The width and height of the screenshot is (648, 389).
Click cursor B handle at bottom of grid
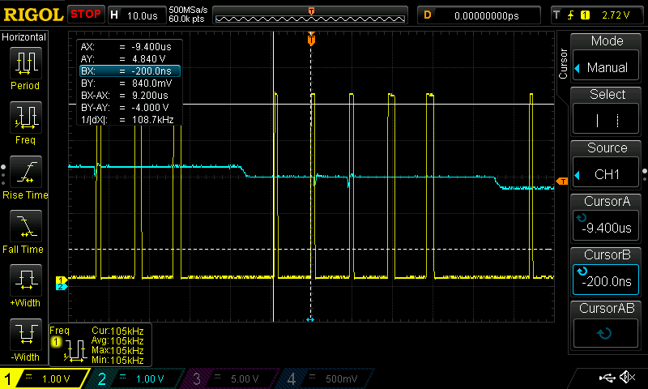pyautogui.click(x=310, y=319)
